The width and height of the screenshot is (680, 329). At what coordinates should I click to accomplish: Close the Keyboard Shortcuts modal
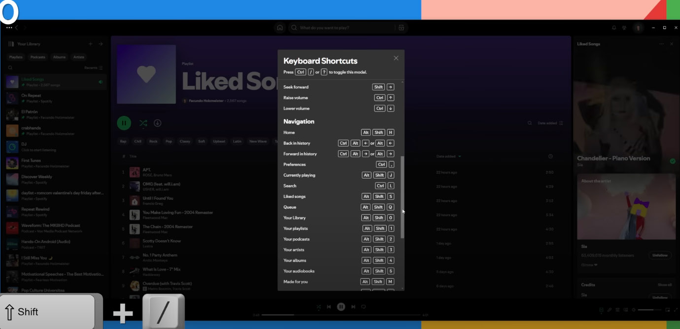(x=396, y=58)
